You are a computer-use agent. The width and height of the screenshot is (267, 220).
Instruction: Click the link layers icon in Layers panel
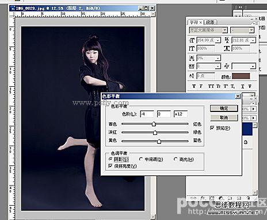tap(193, 198)
